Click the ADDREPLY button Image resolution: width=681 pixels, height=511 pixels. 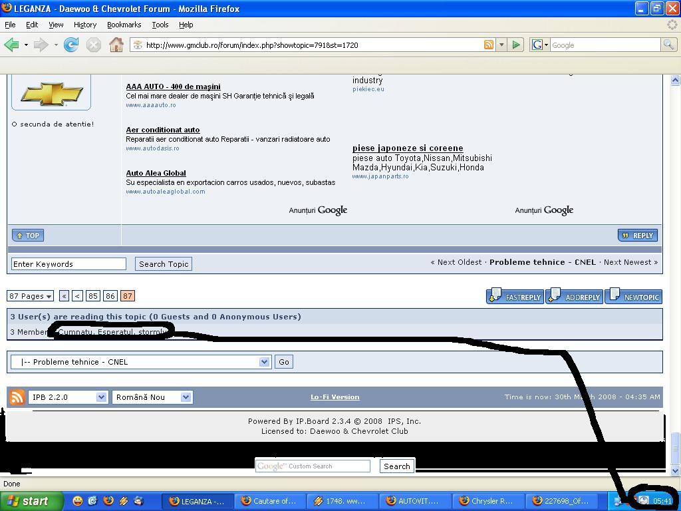(x=574, y=296)
